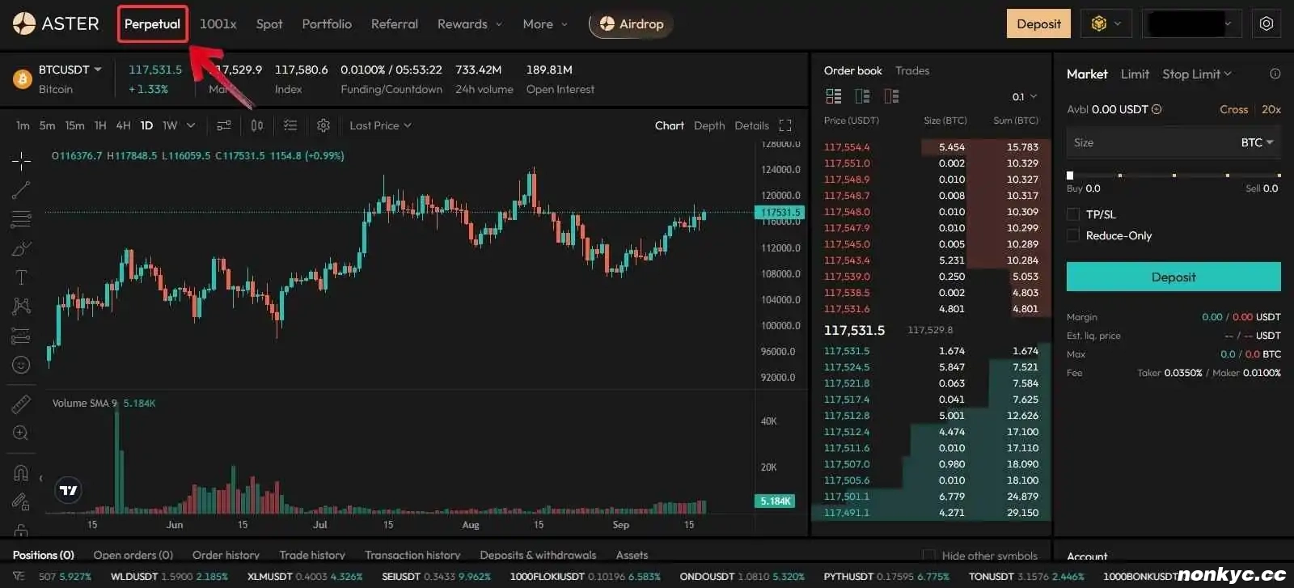Click the Airdrop button
The image size is (1294, 588).
(631, 24)
